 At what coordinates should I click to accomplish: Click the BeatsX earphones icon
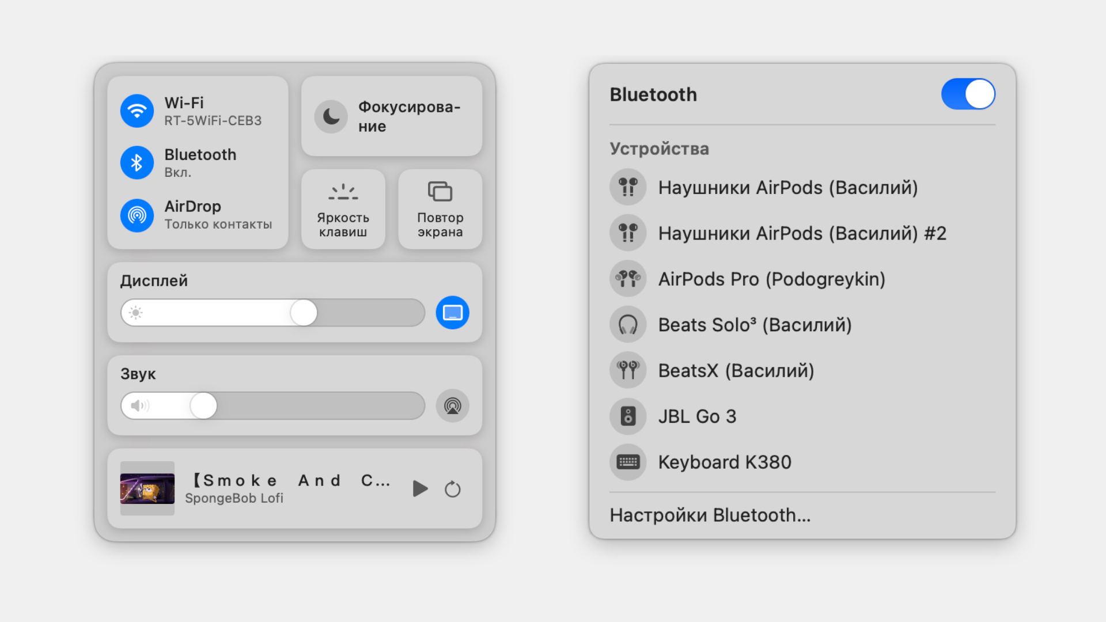click(x=628, y=370)
